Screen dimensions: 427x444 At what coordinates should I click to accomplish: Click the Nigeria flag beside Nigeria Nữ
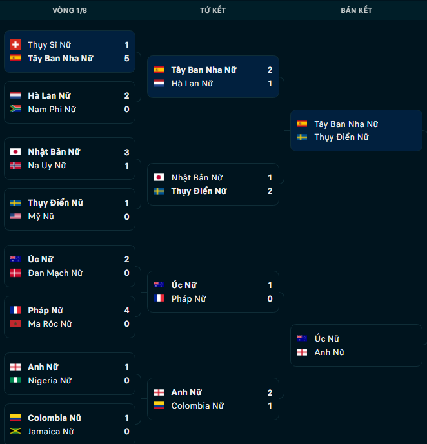pyautogui.click(x=15, y=380)
